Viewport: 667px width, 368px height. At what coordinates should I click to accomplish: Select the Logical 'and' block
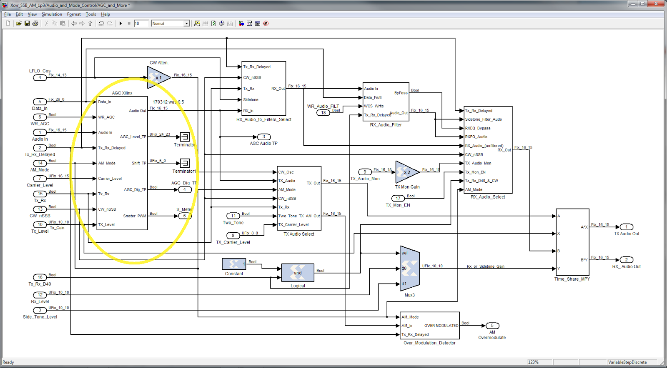pyautogui.click(x=298, y=273)
